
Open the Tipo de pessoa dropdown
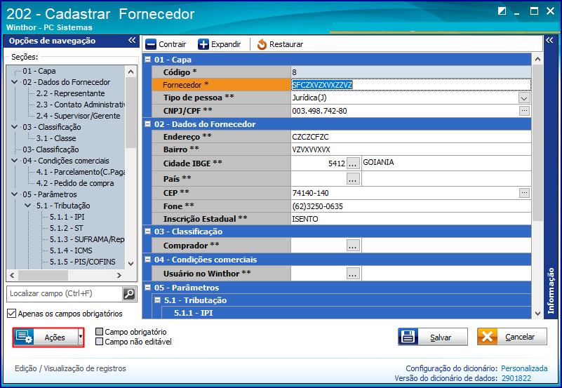[x=524, y=98]
